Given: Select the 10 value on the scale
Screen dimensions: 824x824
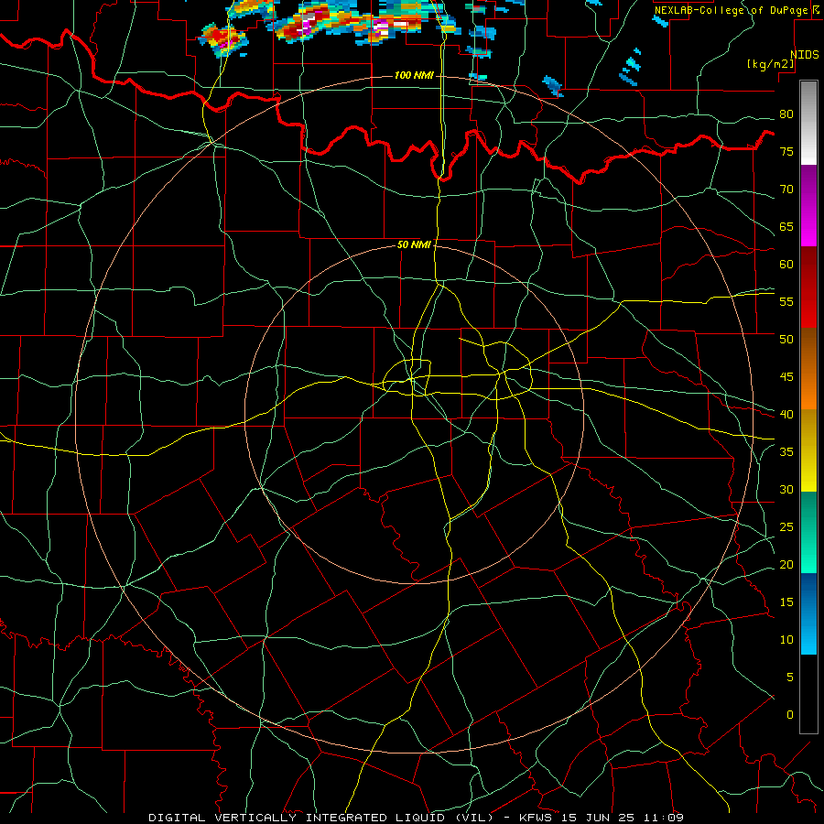Looking at the screenshot, I should (786, 639).
